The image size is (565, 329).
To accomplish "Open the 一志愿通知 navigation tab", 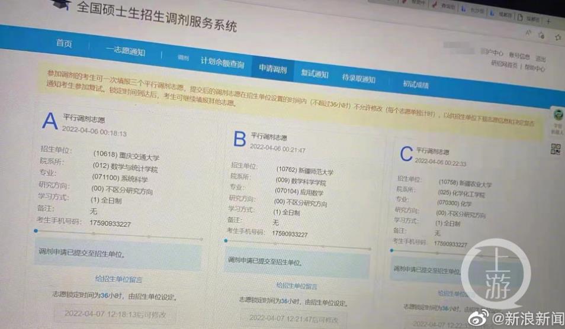I will (125, 51).
